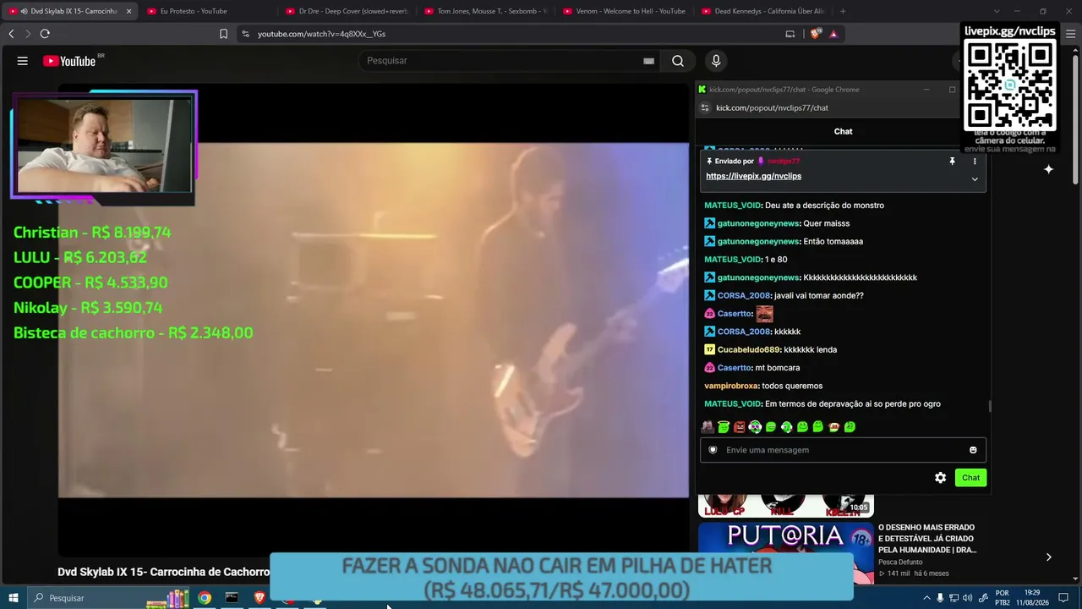1082x609 pixels.
Task: Open pinned message options menu
Action: 975,161
